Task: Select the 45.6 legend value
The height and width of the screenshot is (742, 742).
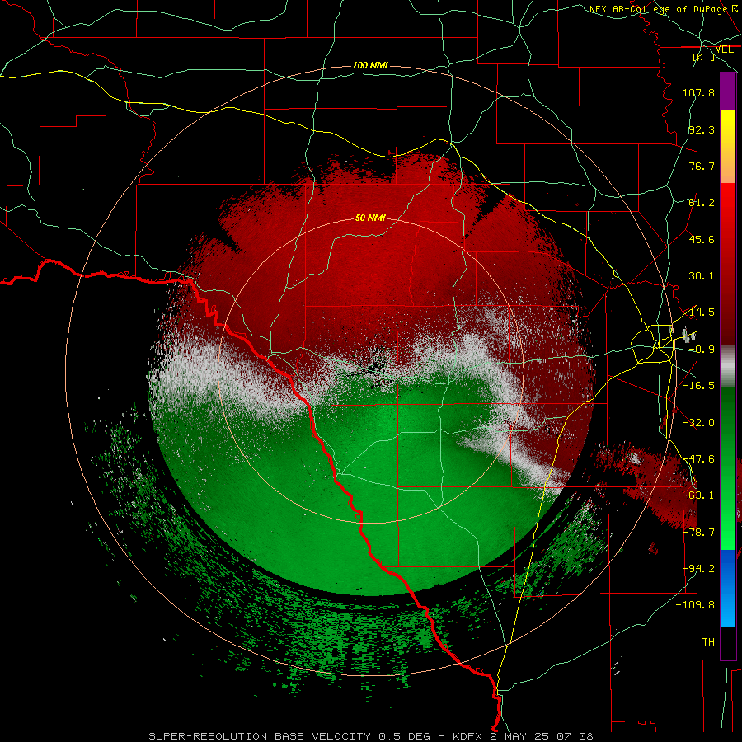Action: point(702,239)
